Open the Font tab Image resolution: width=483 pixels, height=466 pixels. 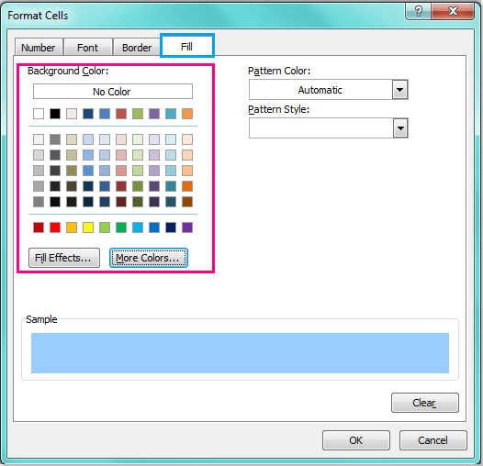tap(87, 48)
